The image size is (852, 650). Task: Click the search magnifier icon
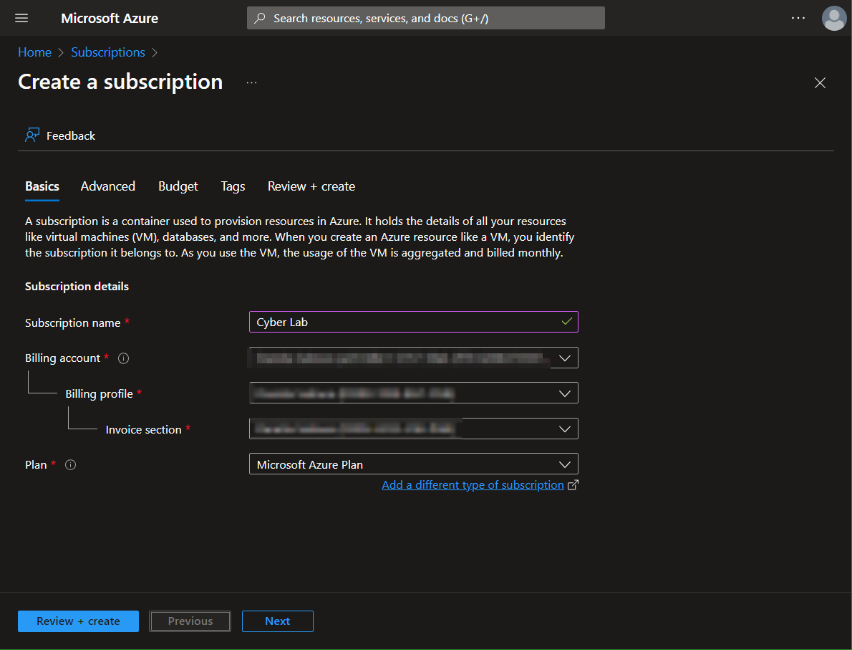point(261,18)
